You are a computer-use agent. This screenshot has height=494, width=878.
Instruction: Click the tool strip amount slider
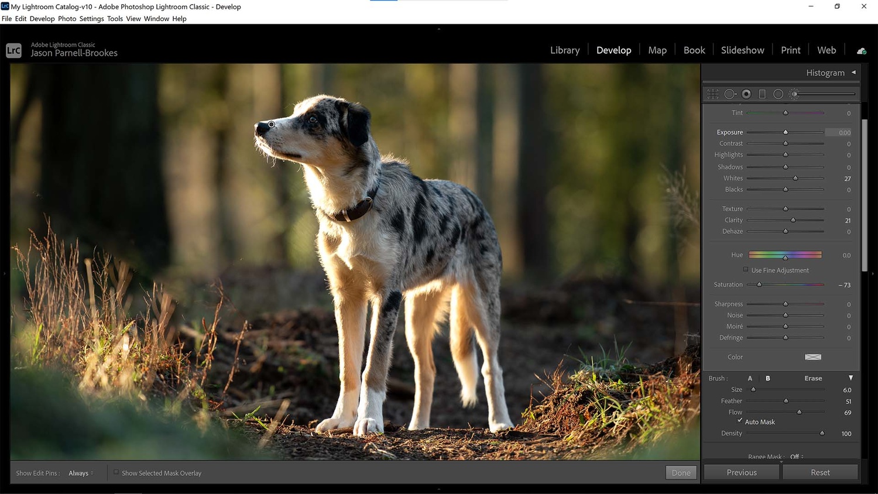click(x=824, y=94)
